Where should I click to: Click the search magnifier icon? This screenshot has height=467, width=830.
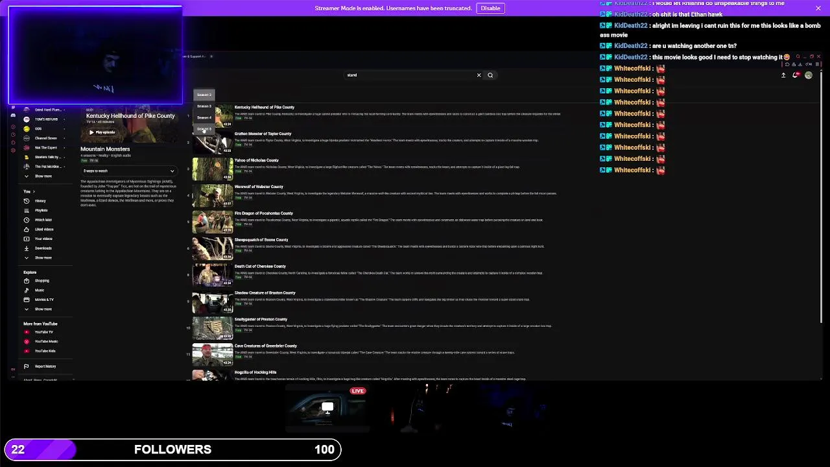point(490,75)
